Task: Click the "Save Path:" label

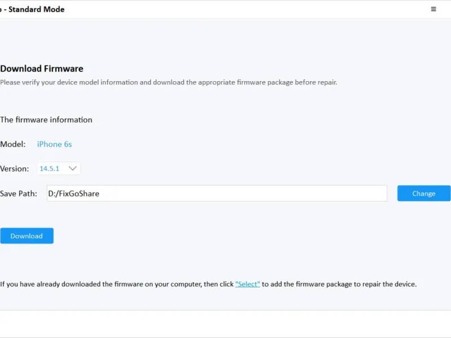Action: click(19, 194)
